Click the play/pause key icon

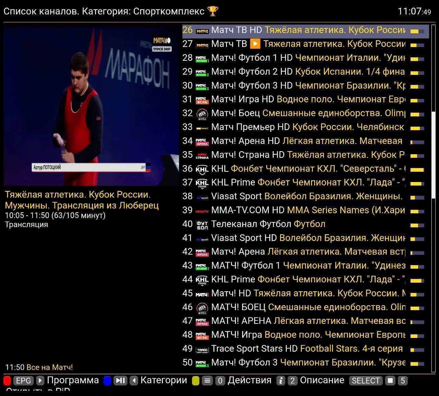click(120, 381)
